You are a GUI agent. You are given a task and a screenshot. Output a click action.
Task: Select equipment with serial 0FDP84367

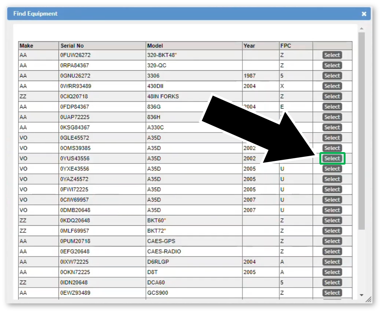tap(332, 107)
